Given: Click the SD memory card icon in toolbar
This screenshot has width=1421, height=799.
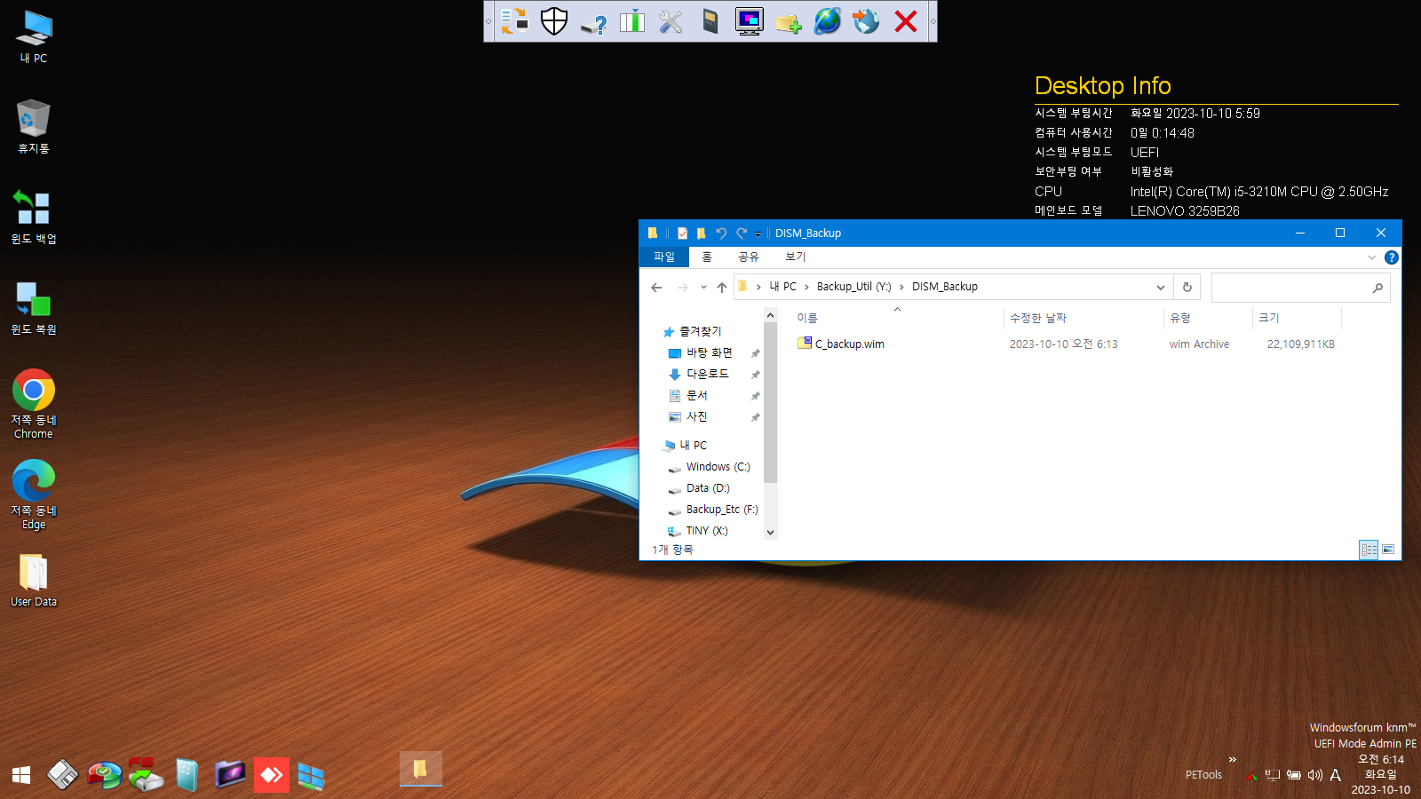Looking at the screenshot, I should click(x=710, y=20).
